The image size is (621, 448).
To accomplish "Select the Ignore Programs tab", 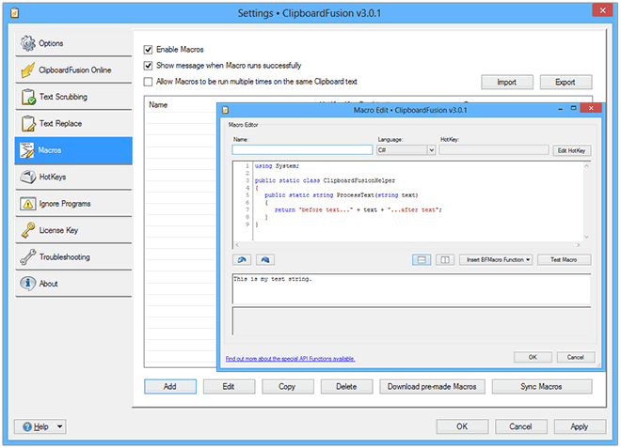I will click(x=72, y=203).
